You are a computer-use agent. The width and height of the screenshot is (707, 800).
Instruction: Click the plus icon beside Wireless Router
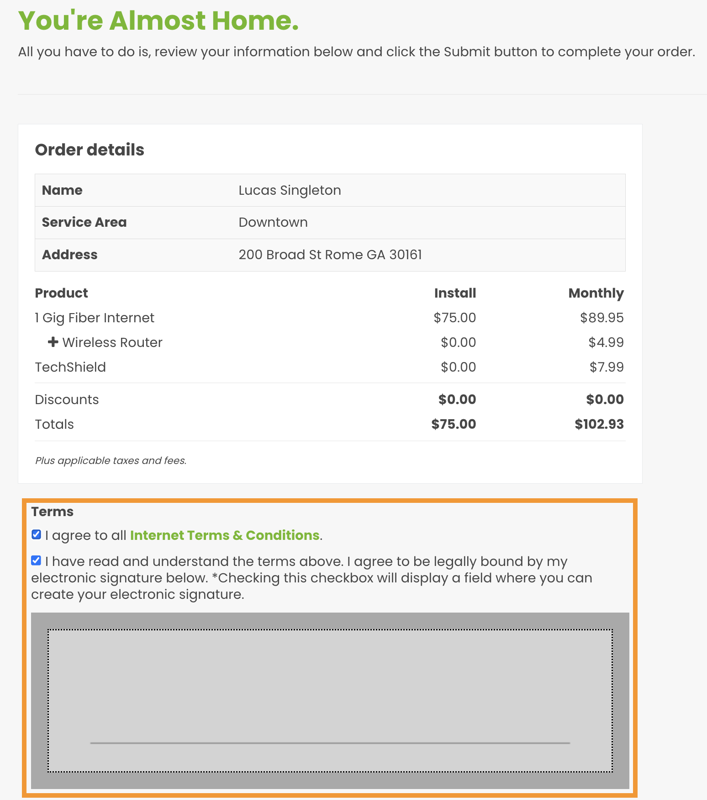53,342
